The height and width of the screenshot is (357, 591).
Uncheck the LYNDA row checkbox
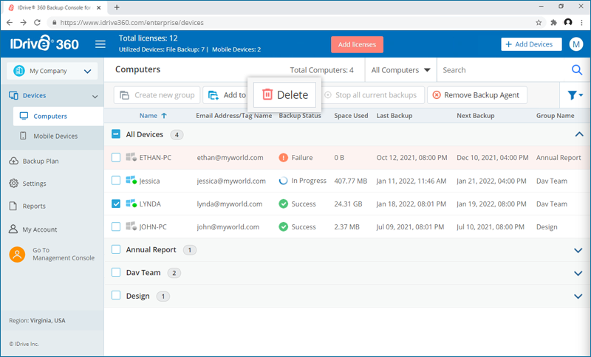point(116,204)
